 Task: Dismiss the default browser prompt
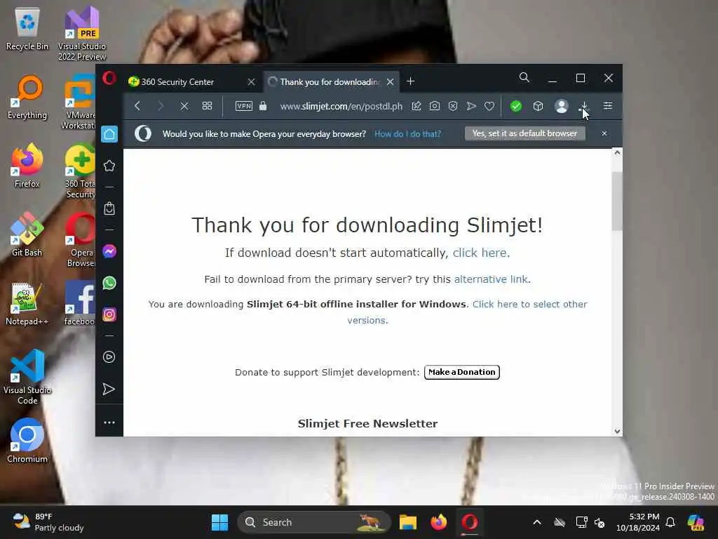tap(604, 133)
